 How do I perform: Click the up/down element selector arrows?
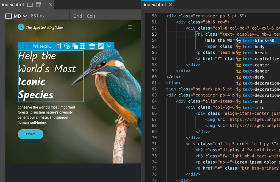coord(29,46)
